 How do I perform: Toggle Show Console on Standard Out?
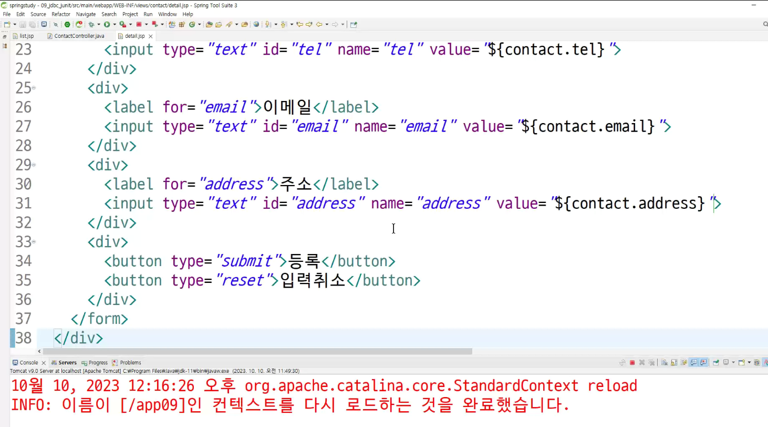point(693,362)
